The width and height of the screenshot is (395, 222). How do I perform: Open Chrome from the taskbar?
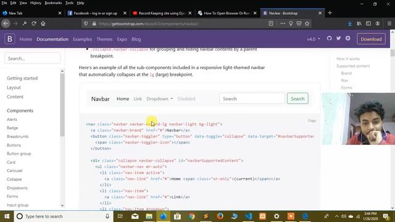192,216
